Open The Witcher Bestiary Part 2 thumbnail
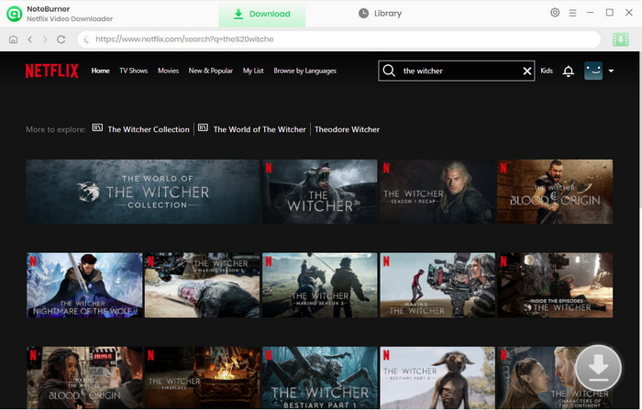 pos(437,378)
